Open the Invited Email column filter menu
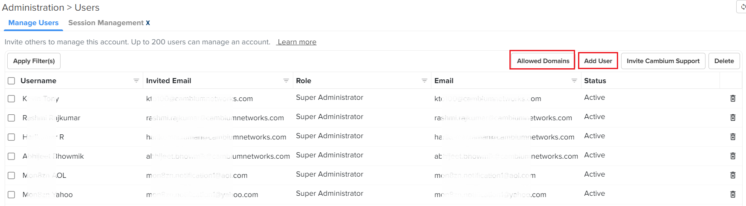This screenshot has height=206, width=746. pos(286,81)
